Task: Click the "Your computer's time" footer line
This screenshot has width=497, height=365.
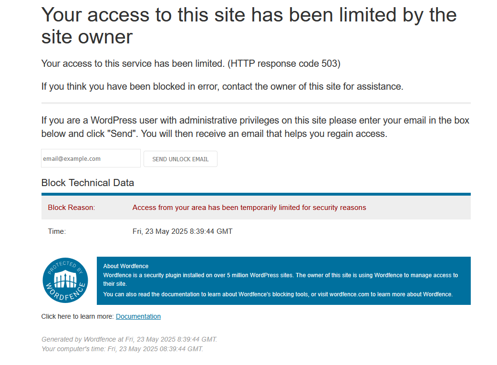Action: (123, 349)
